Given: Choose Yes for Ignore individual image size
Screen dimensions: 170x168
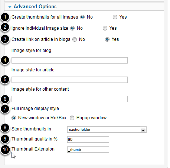Looking at the screenshot, I should click(105, 28).
